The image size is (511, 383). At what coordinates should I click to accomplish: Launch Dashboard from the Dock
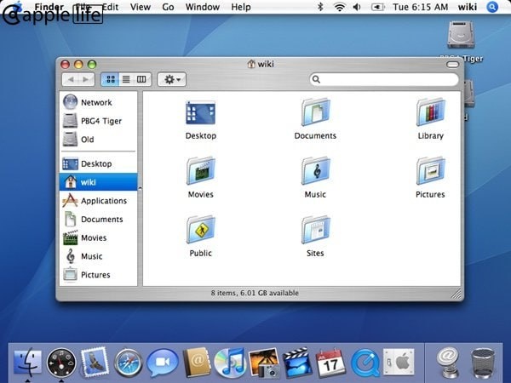61,363
